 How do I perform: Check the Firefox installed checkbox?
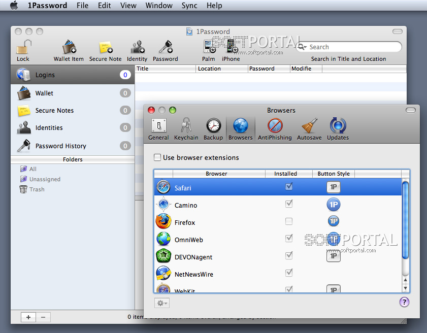tap(289, 221)
